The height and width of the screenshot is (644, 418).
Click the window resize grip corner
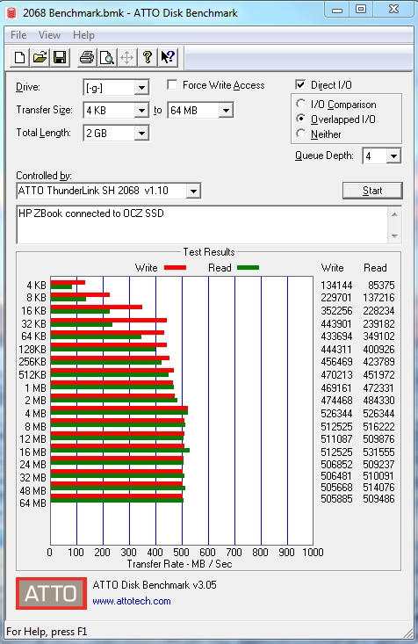click(x=408, y=633)
